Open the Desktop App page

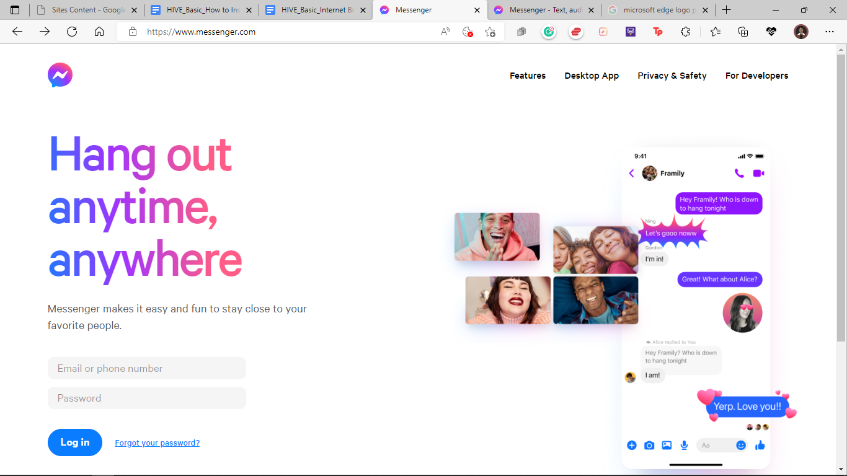coord(592,76)
